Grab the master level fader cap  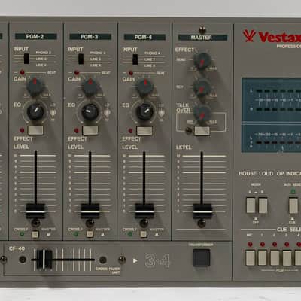pyautogui.click(x=202, y=211)
